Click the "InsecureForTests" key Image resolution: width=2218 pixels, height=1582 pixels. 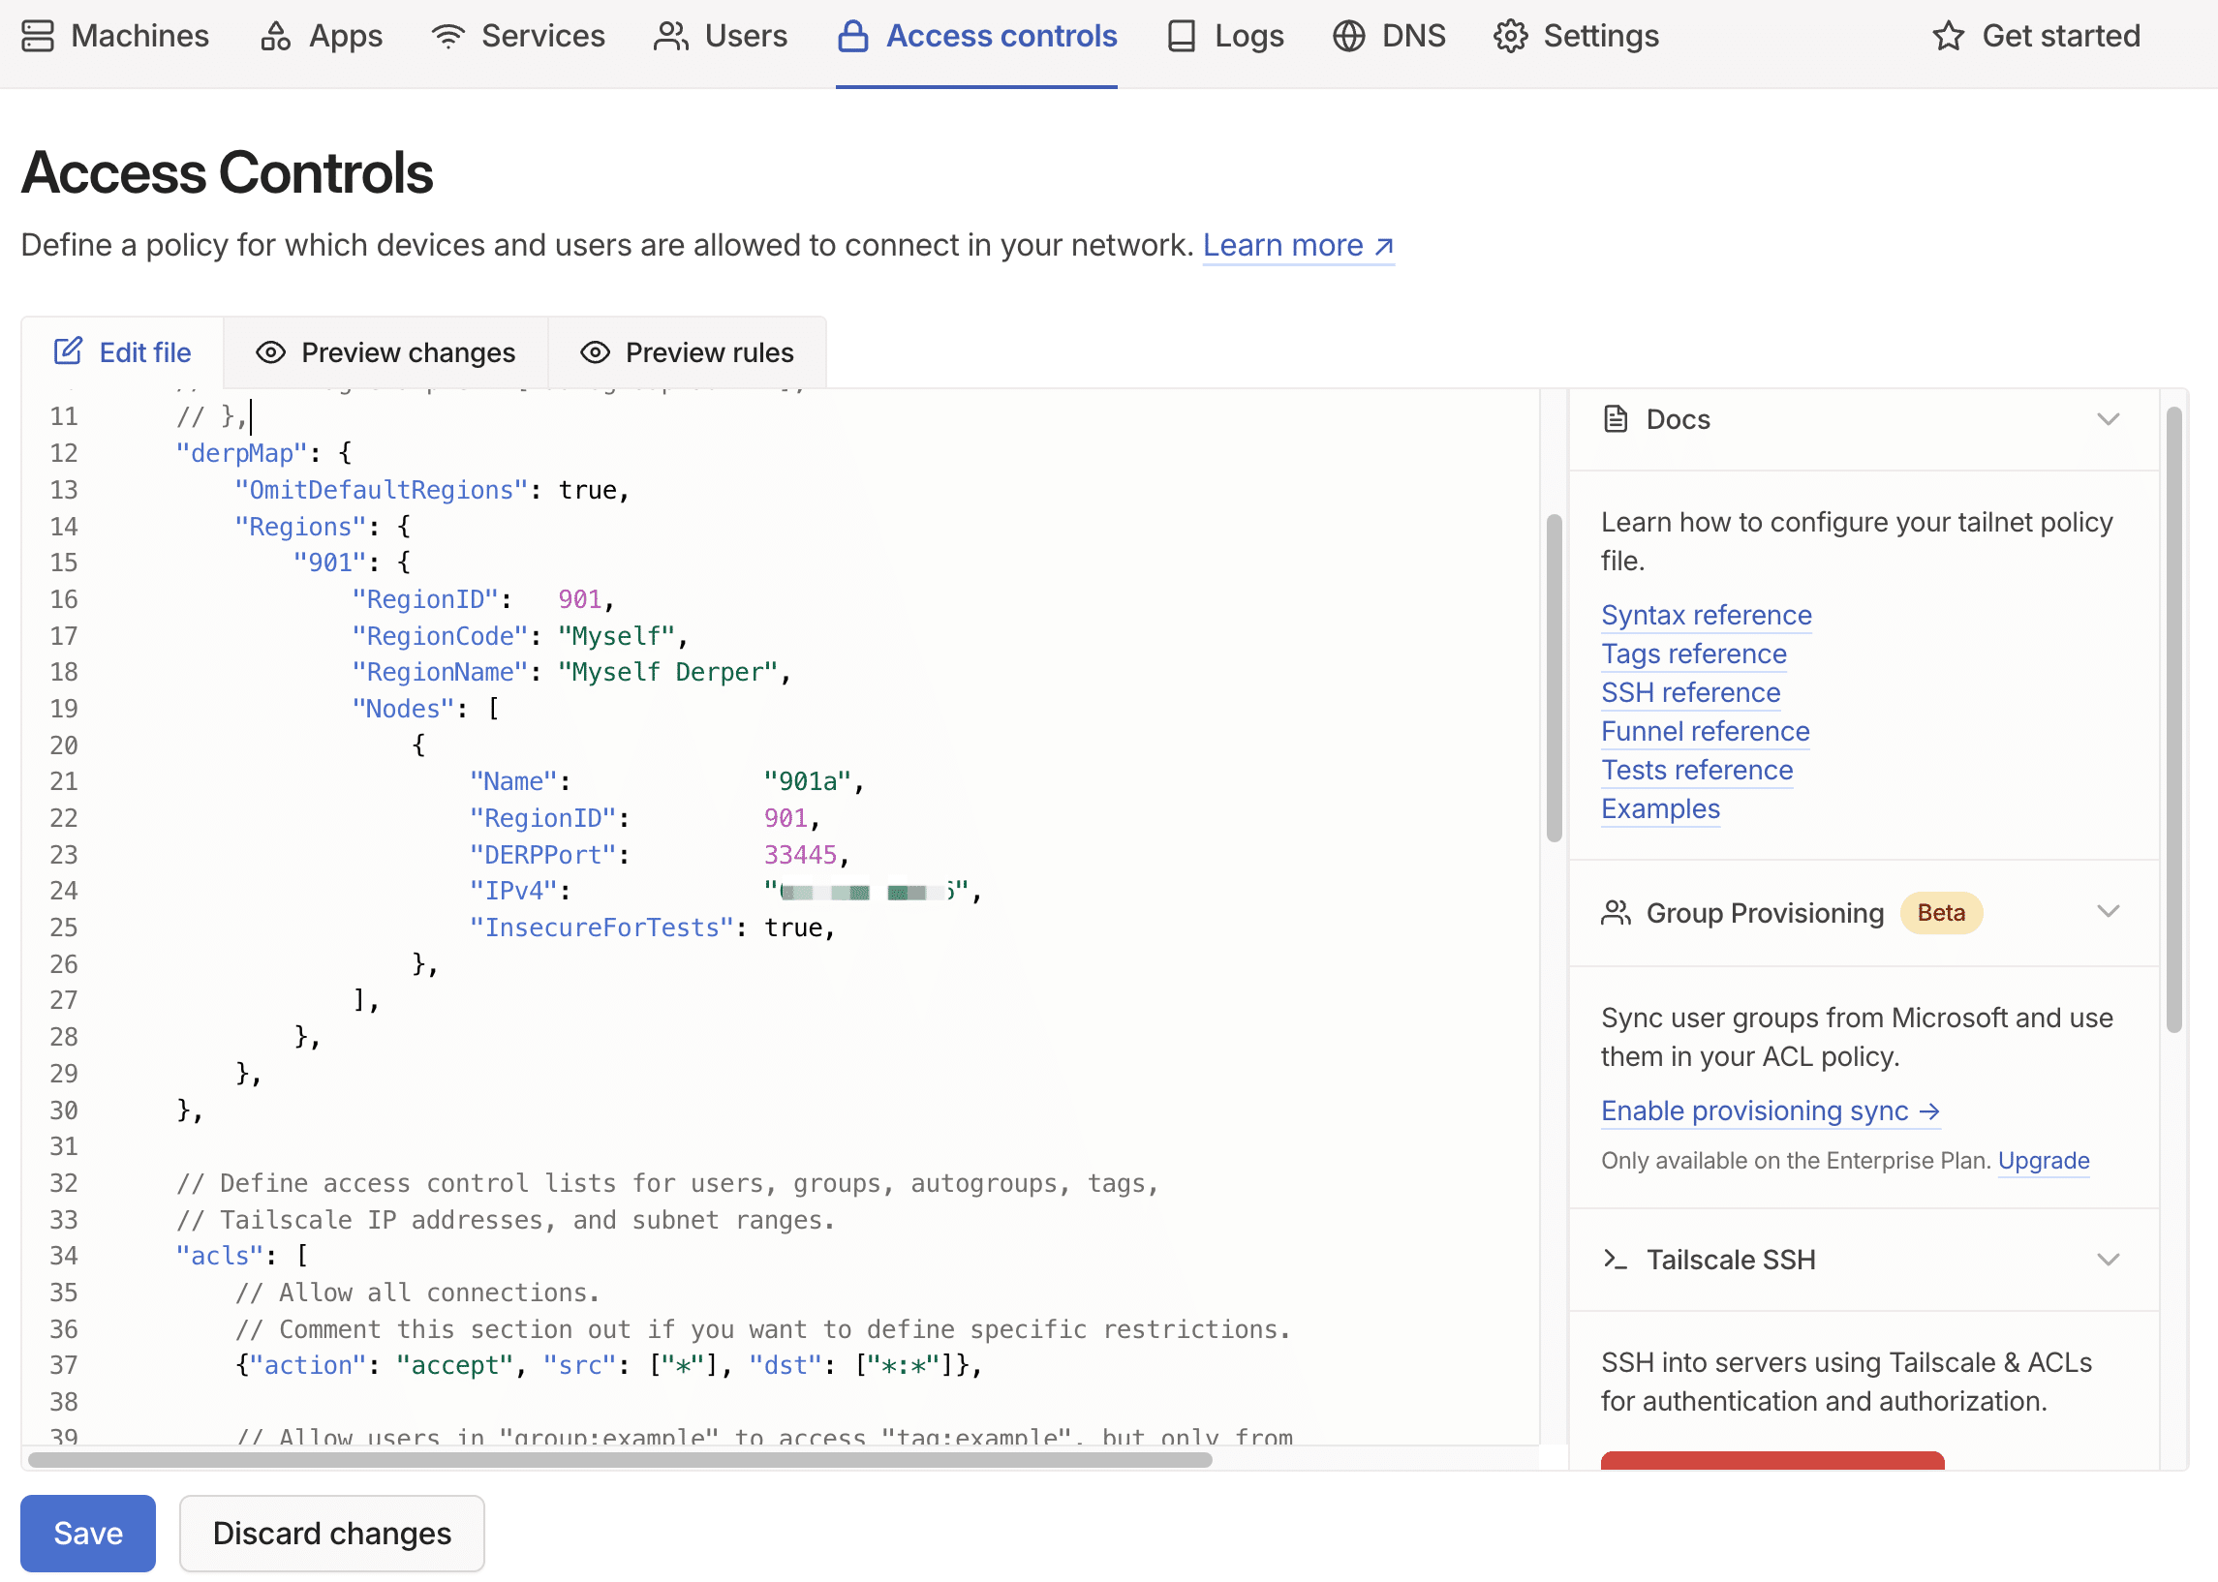tap(601, 928)
